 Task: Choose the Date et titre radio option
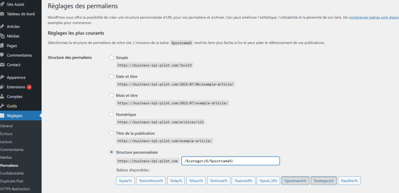111,76
